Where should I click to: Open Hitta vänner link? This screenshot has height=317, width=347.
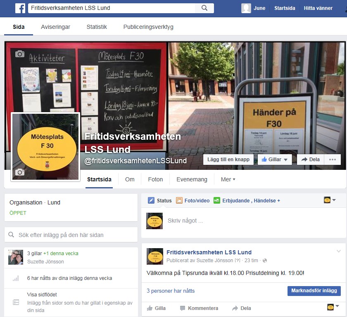[318, 8]
